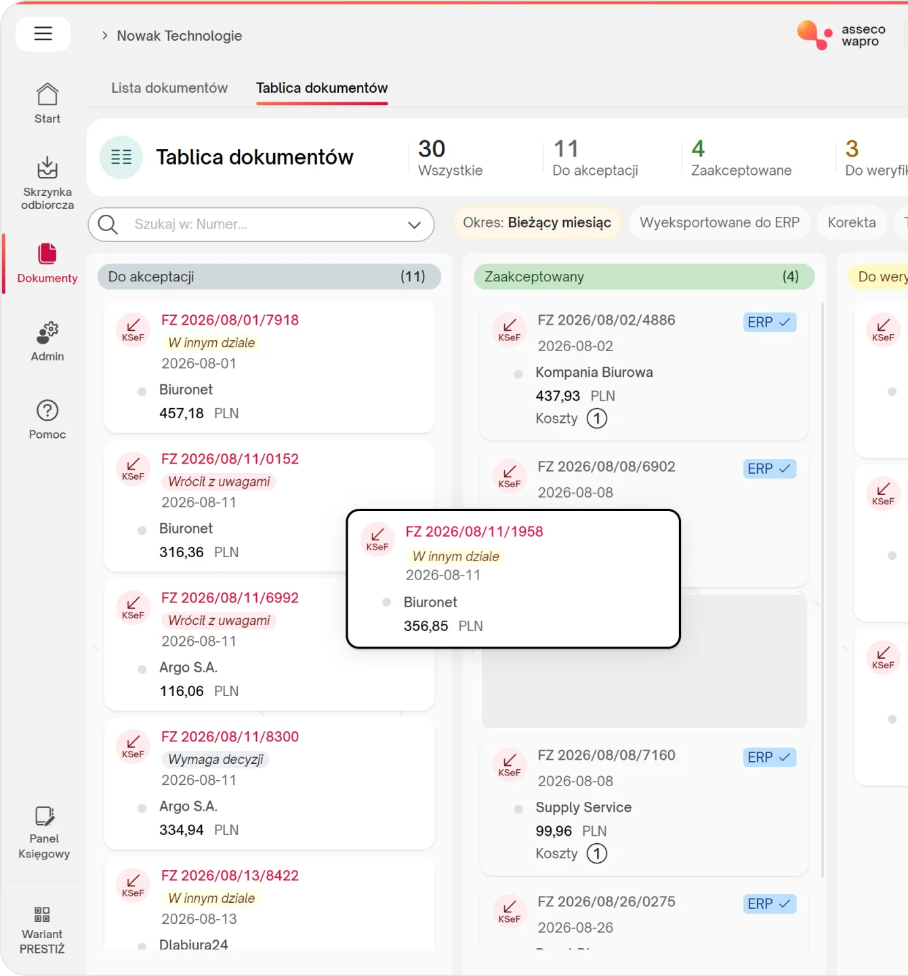Click KSeF icon on FZ 2026/08/08/7160
The image size is (908, 976).
[510, 765]
